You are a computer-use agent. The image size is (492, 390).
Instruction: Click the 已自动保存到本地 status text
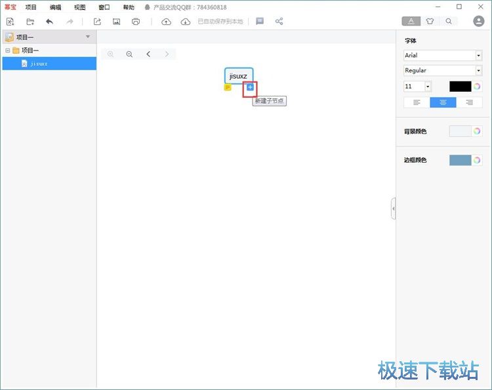pyautogui.click(x=220, y=22)
